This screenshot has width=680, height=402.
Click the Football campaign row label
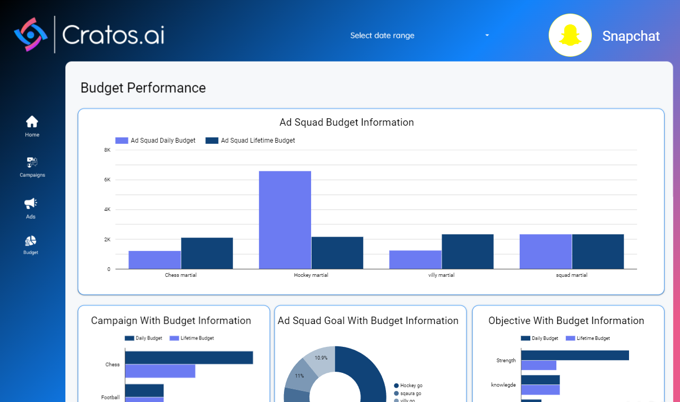pos(110,397)
